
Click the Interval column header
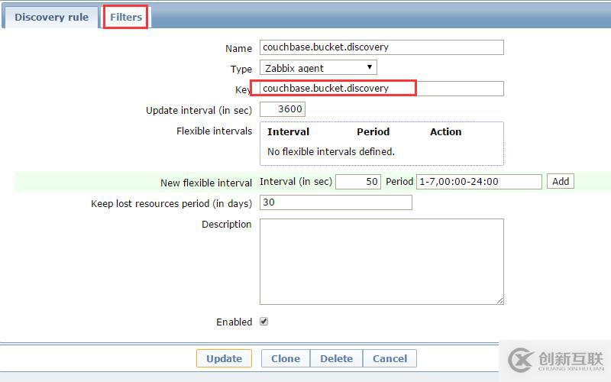289,131
